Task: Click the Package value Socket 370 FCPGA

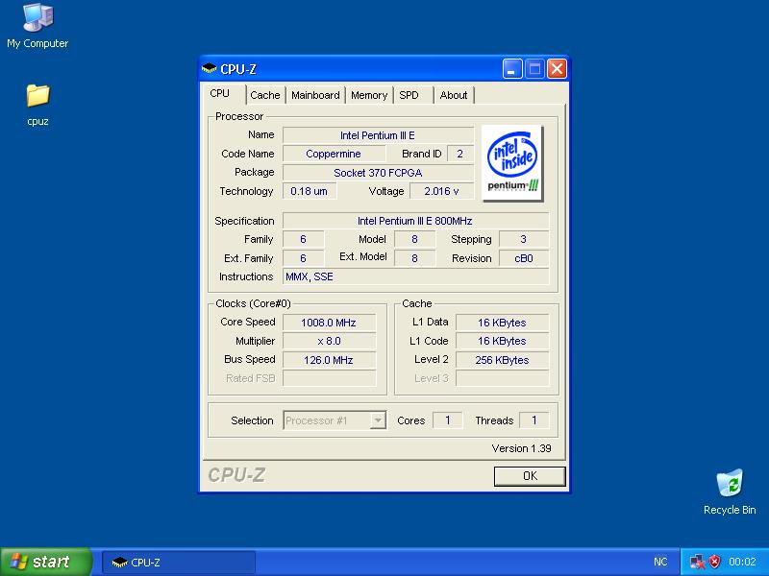Action: tap(378, 173)
